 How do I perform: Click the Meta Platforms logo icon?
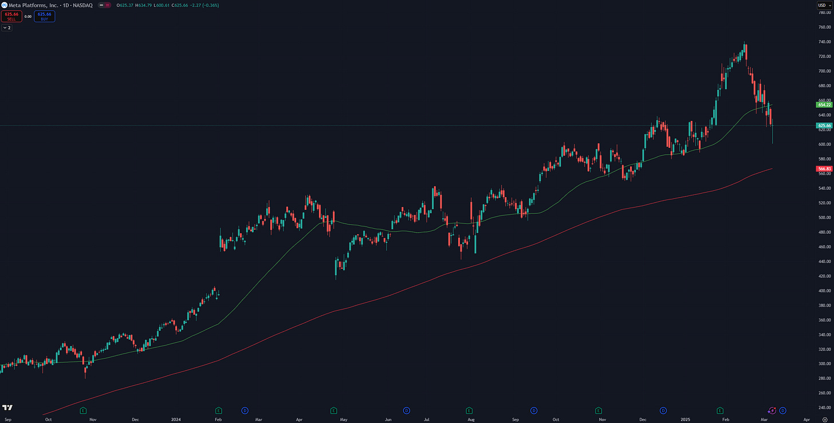pyautogui.click(x=4, y=5)
